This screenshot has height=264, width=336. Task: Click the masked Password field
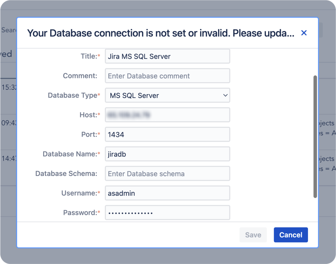click(167, 213)
